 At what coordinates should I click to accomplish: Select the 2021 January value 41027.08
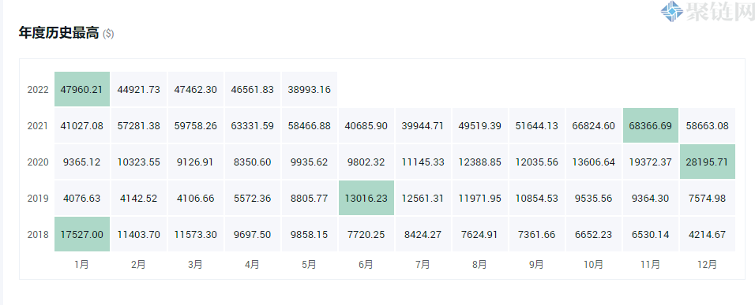(82, 125)
